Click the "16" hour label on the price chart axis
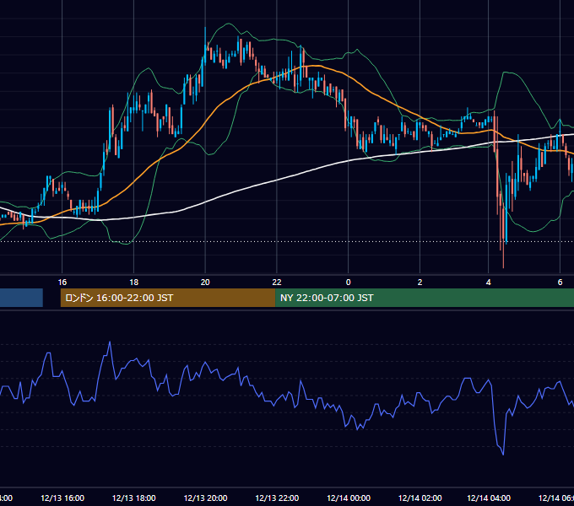 pyautogui.click(x=62, y=283)
